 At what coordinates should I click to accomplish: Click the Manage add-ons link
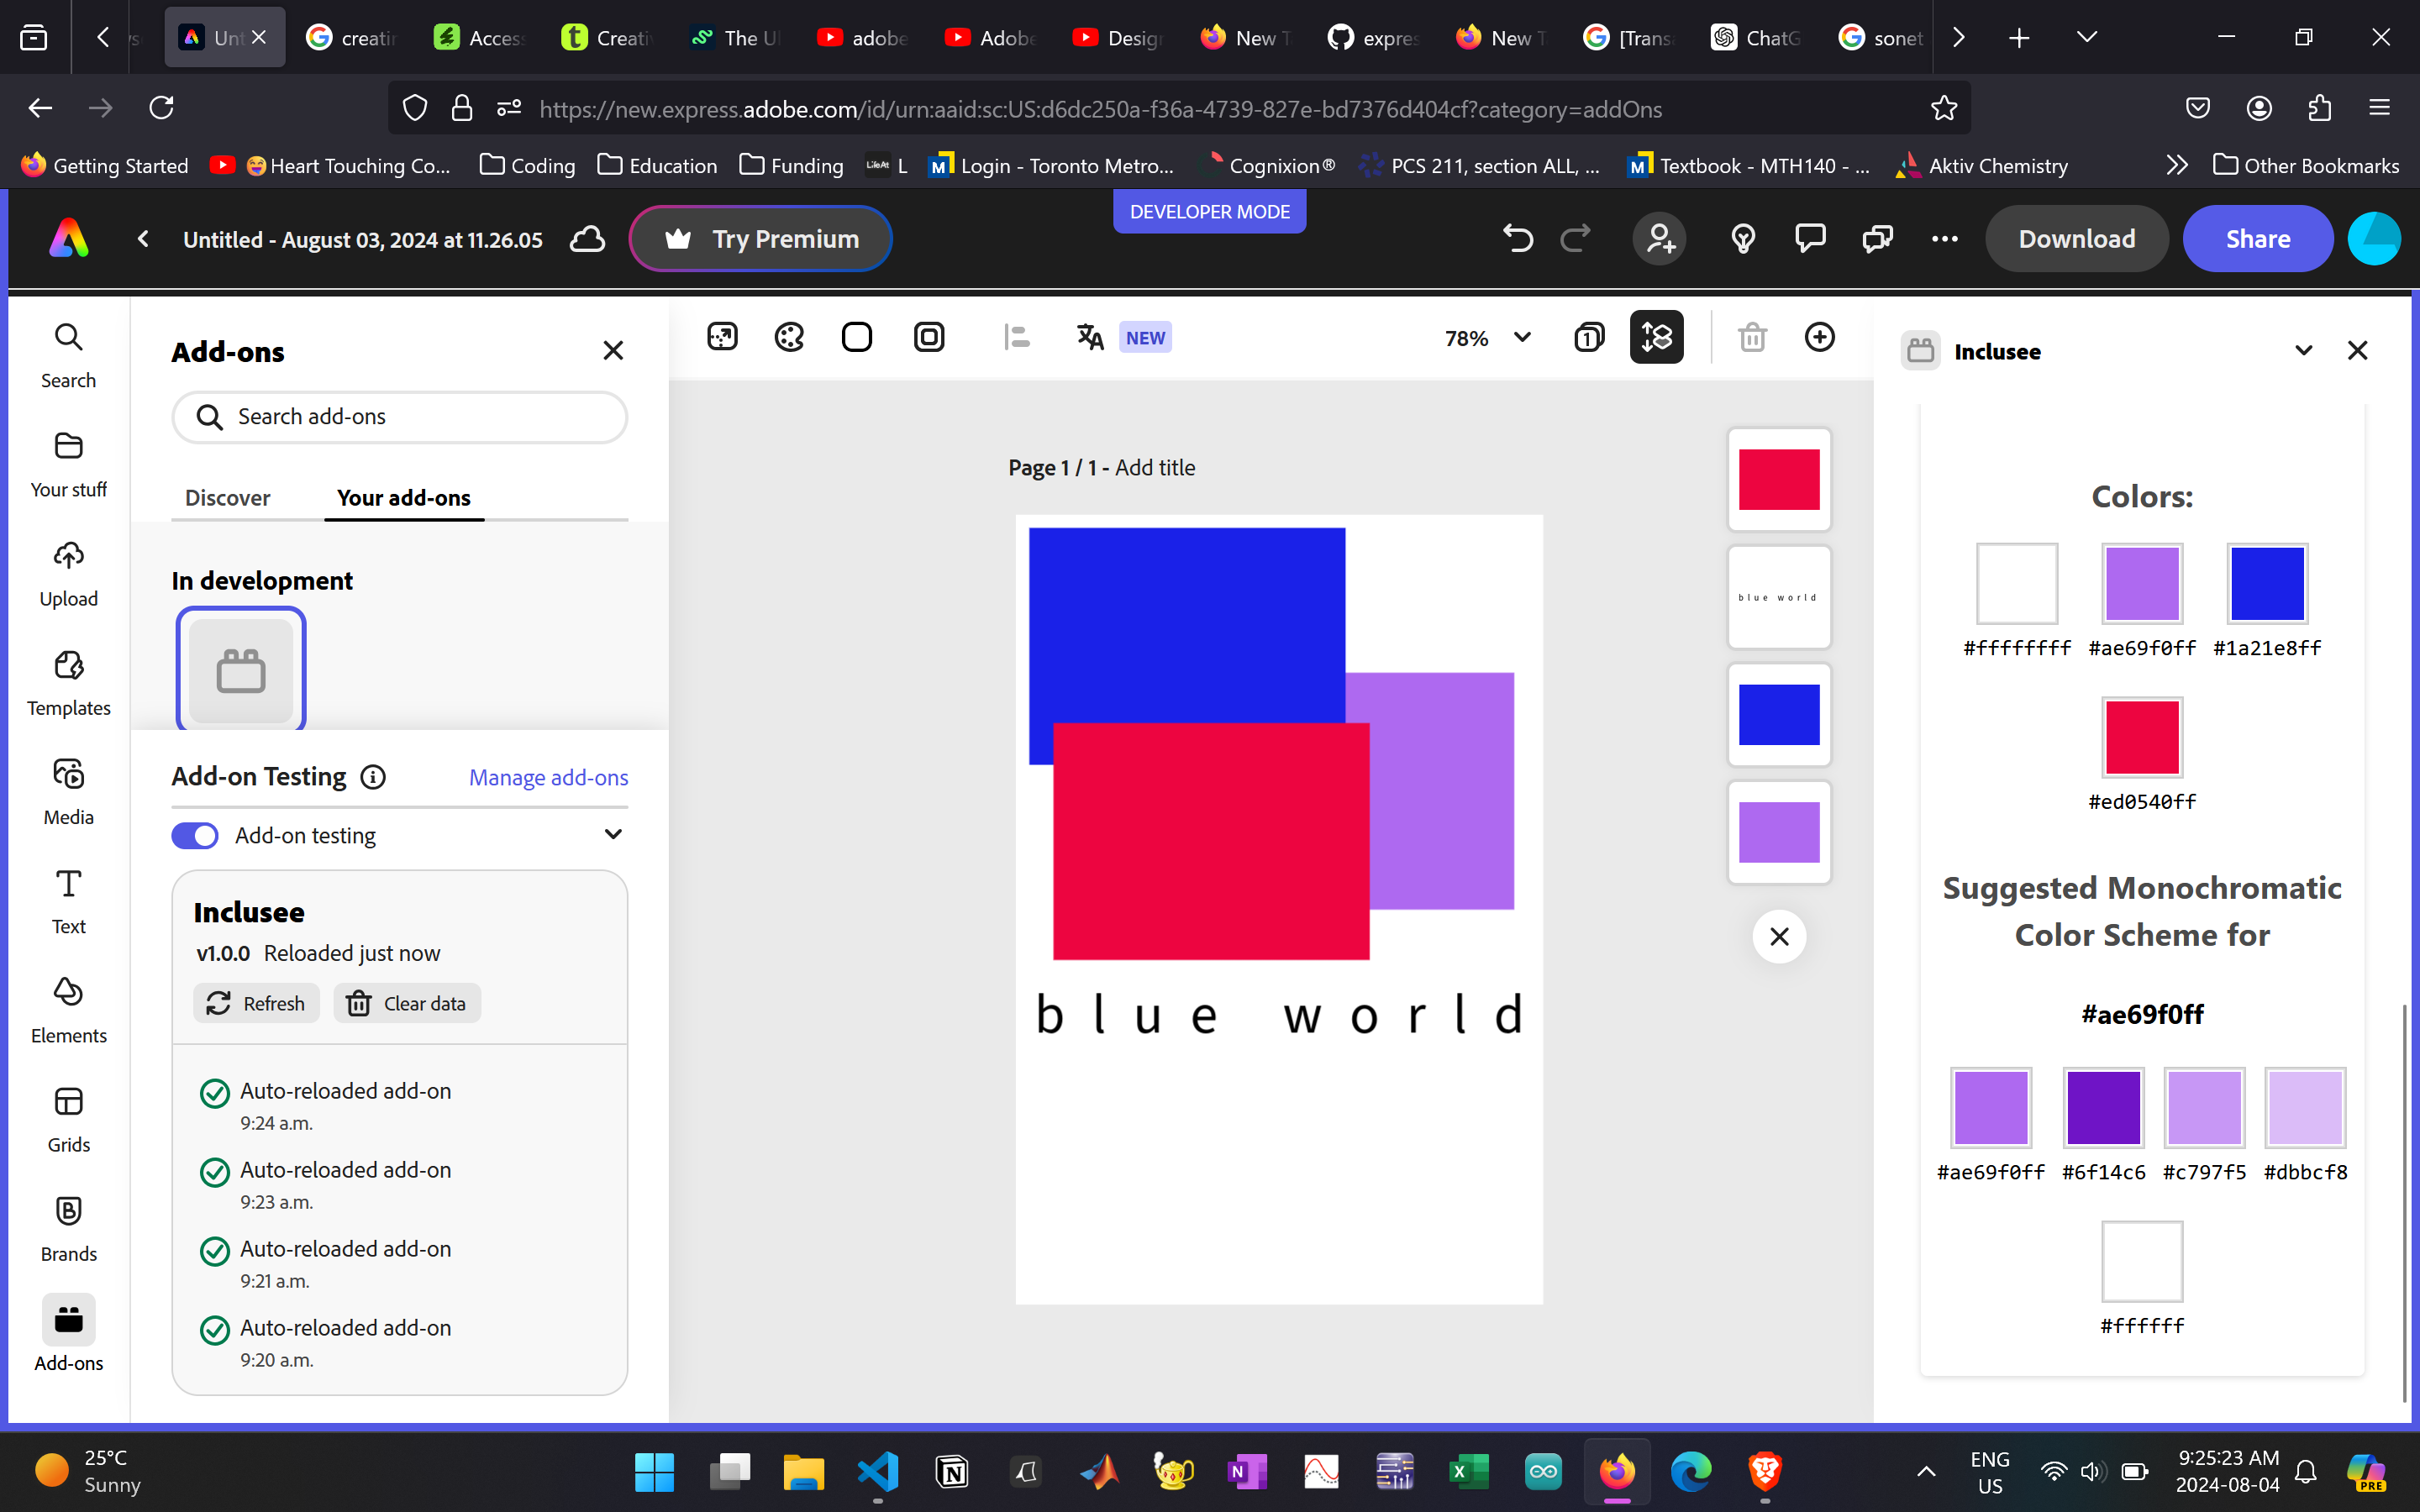(x=548, y=777)
